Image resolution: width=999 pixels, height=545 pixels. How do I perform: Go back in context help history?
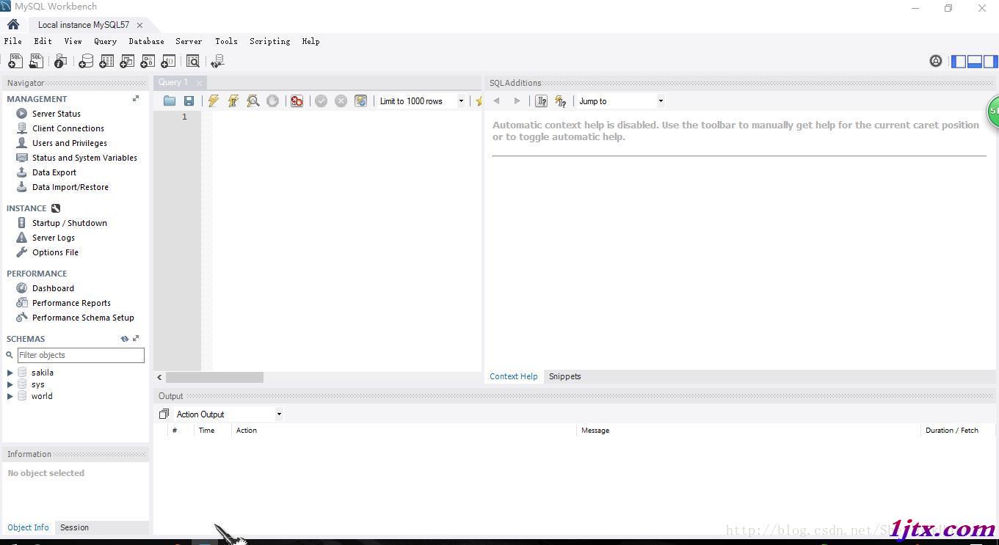[497, 101]
